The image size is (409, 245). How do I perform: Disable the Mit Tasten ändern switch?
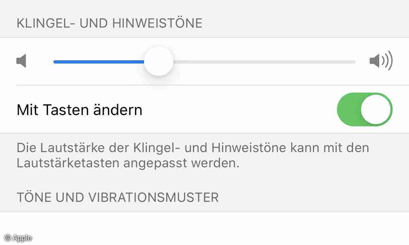tap(365, 110)
